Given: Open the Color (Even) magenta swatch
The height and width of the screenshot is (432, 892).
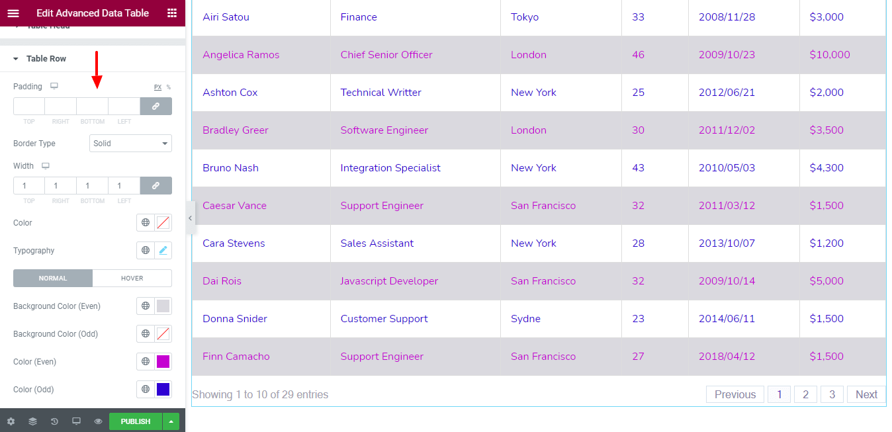Looking at the screenshot, I should [x=163, y=362].
